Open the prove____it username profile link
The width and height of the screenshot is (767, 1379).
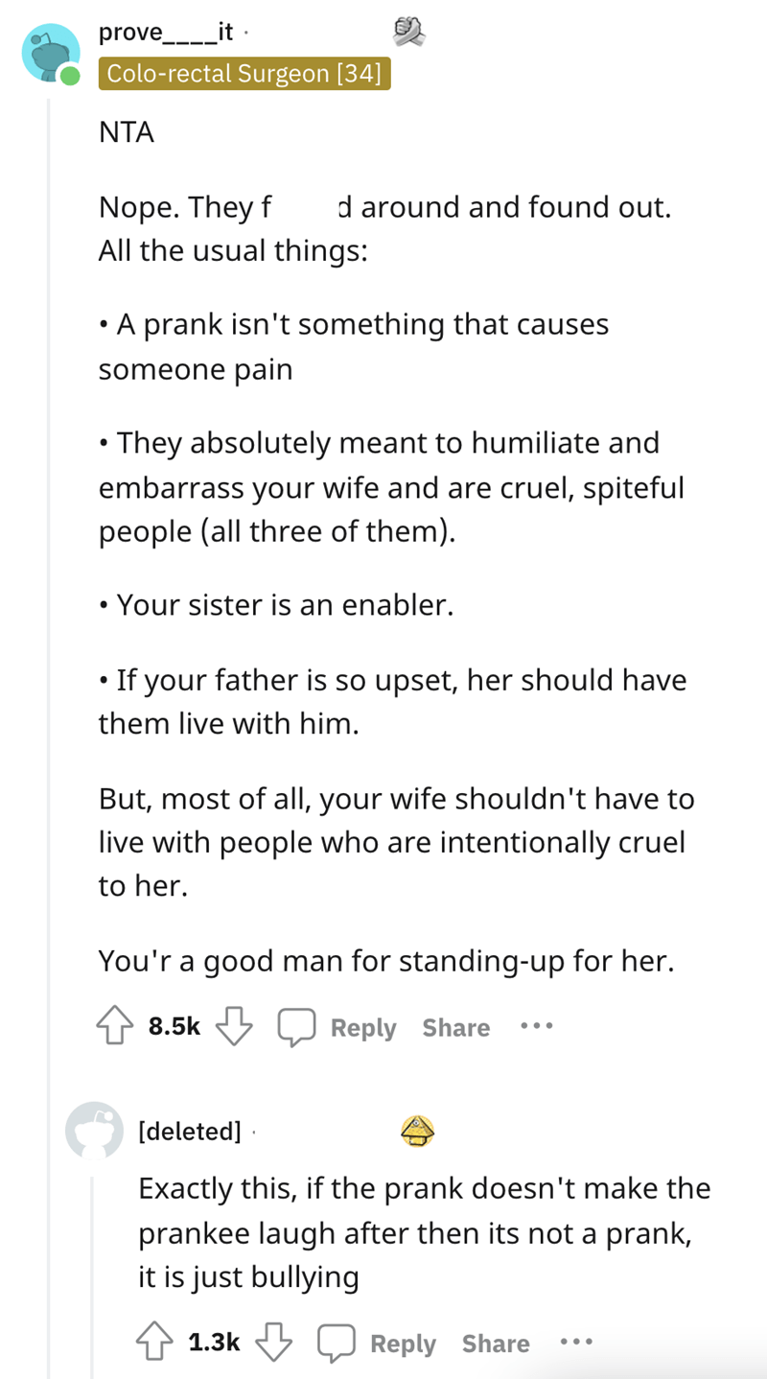[x=166, y=33]
